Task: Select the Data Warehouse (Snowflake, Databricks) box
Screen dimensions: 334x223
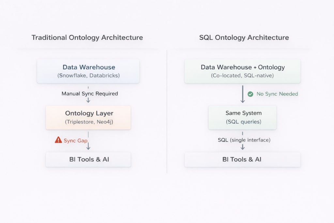Action: [88, 71]
